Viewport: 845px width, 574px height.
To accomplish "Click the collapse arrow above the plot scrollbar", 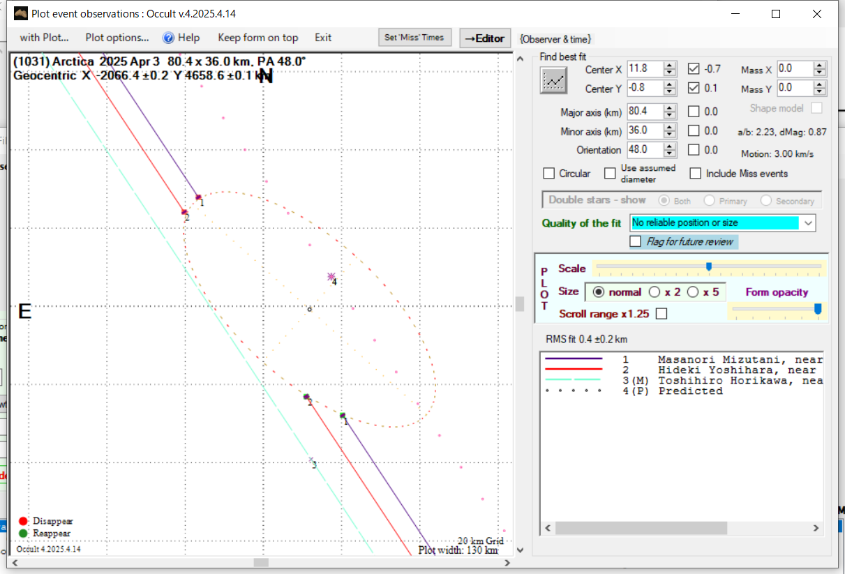I will [519, 59].
